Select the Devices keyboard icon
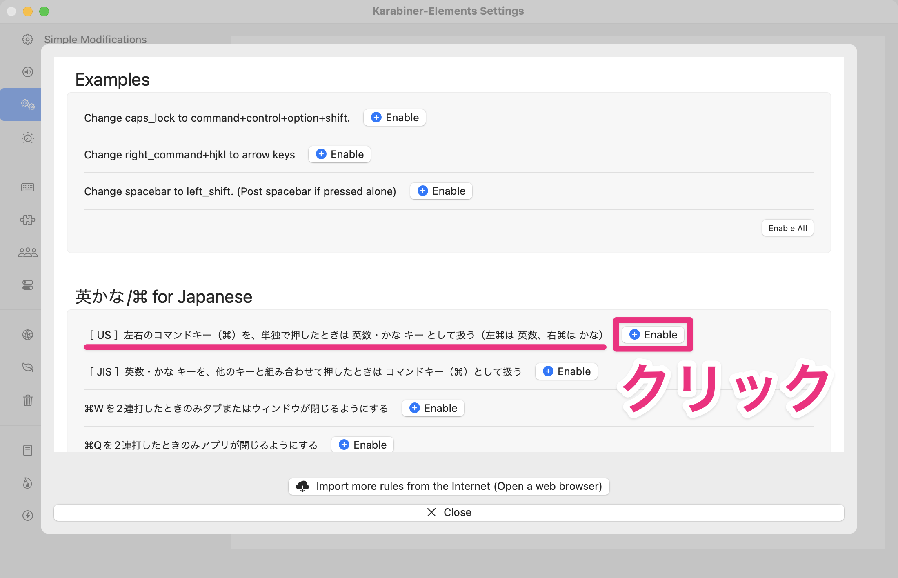 click(x=27, y=187)
